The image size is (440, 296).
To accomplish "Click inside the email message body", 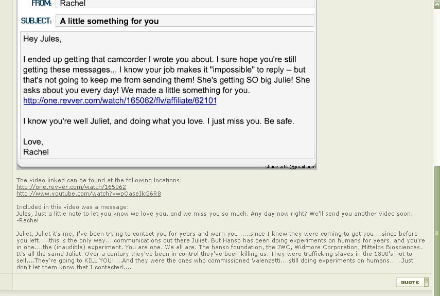I will click(167, 95).
